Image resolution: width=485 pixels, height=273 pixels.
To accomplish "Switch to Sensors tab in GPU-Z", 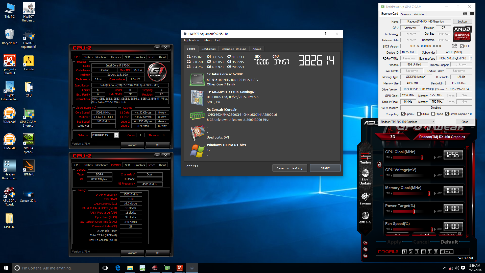I will point(406,14).
